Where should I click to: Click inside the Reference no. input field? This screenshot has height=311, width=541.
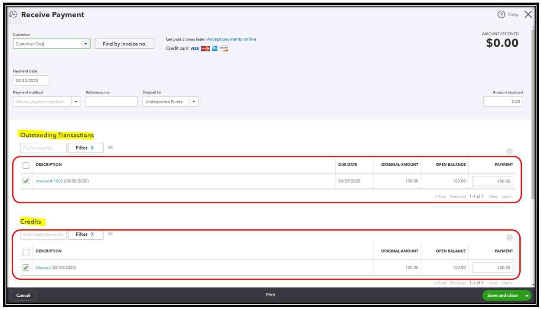[111, 101]
